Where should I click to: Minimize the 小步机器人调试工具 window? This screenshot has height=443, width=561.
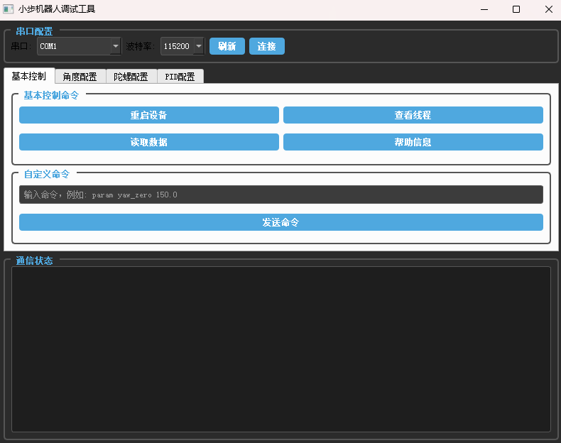[484, 10]
